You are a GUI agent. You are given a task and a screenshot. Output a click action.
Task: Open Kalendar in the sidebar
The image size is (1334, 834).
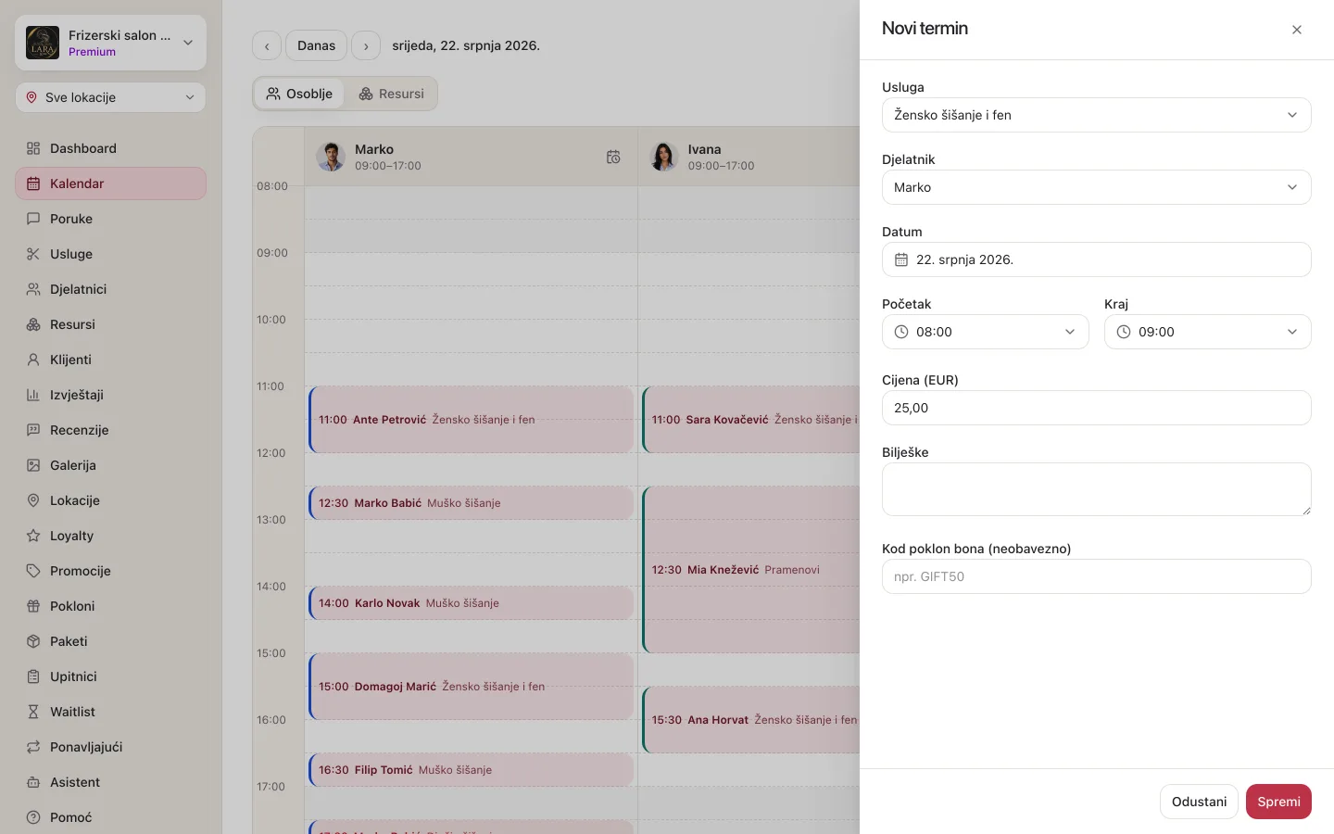[111, 183]
